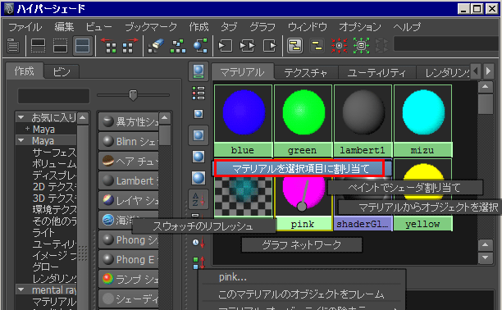This screenshot has height=310, width=502.
Task: Click the toolbar text field at right
Action: click(447, 43)
